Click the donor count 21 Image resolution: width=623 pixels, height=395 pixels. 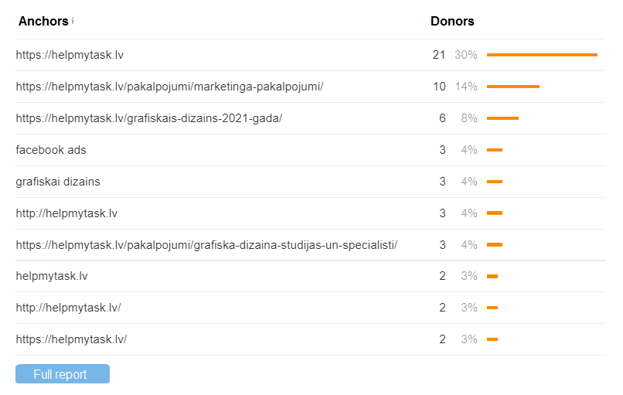[439, 55]
